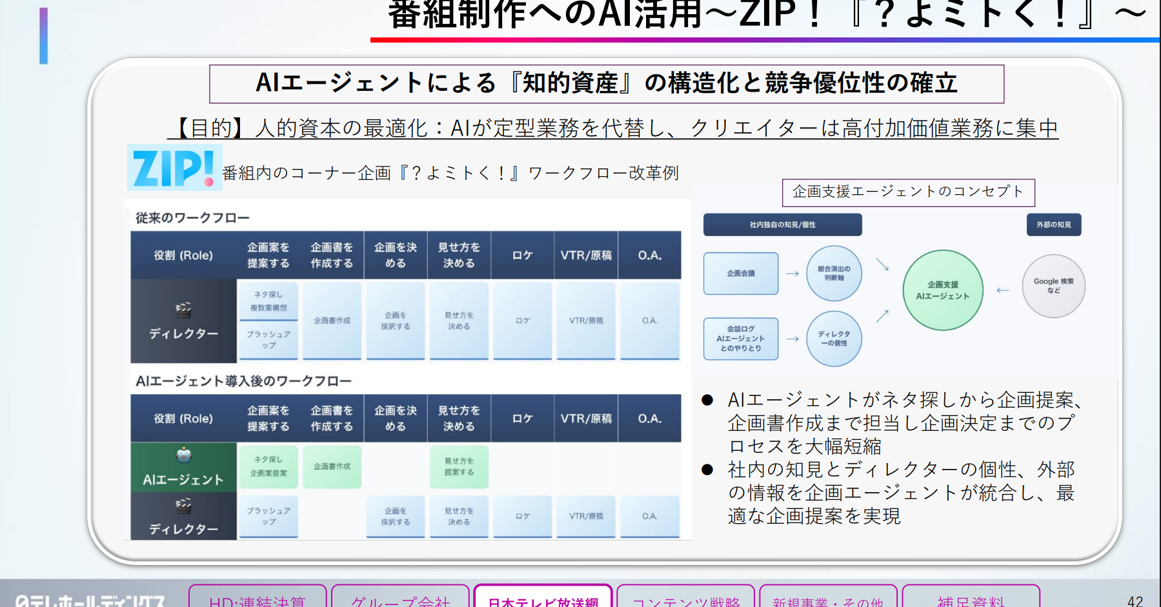Click the 番組内のコーナー企画 ワークフロー改革例 caption
The image size is (1161, 607).
[450, 173]
